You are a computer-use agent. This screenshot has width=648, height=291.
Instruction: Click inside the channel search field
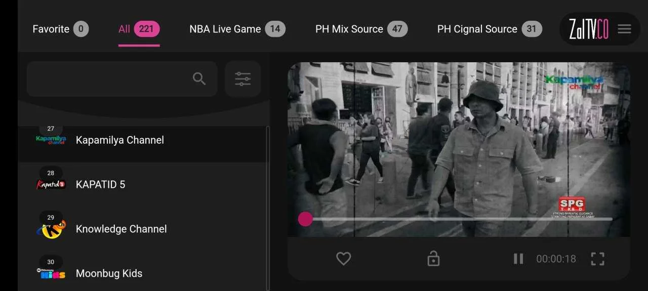click(x=122, y=79)
